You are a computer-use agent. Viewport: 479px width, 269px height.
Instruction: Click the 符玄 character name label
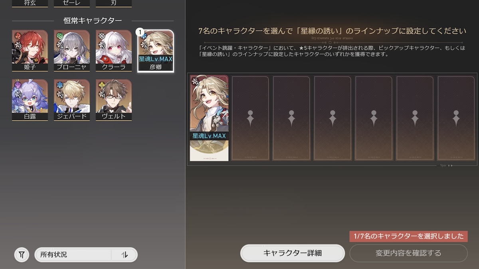(x=30, y=3)
